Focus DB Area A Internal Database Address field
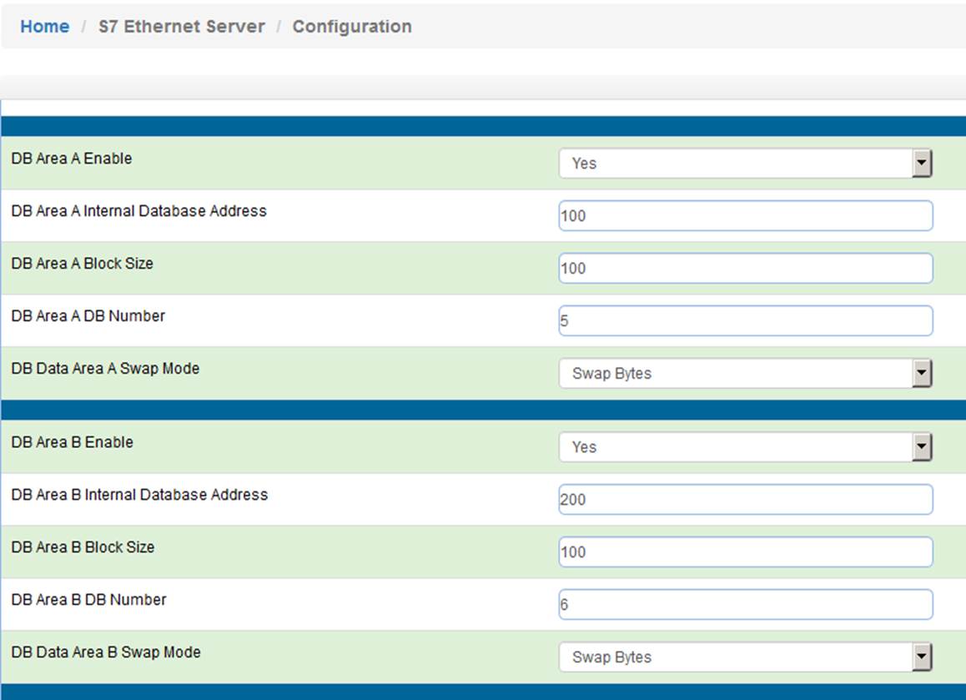Screen dimensions: 966x700 (x=746, y=215)
